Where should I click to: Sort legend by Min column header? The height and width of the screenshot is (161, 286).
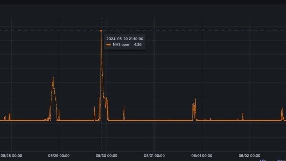[x=263, y=160]
